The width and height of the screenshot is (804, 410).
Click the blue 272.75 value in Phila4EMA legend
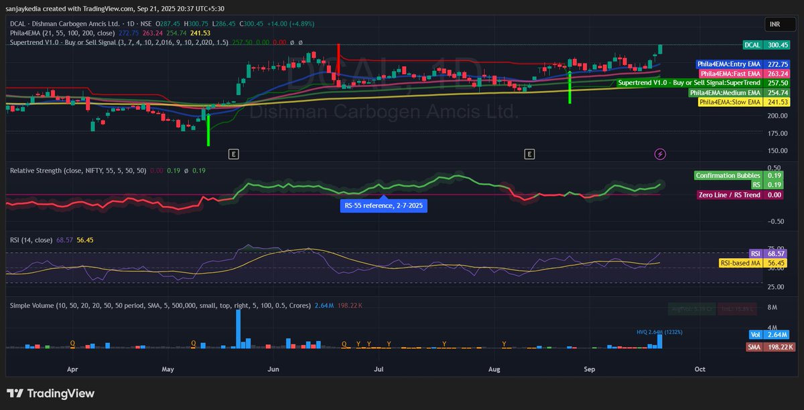(x=128, y=32)
